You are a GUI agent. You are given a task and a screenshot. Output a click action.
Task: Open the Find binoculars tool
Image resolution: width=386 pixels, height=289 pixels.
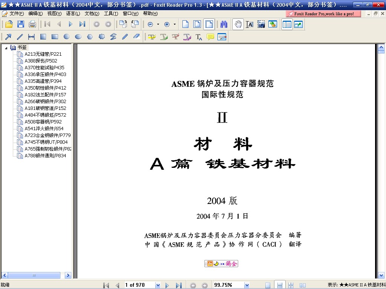tap(224, 24)
